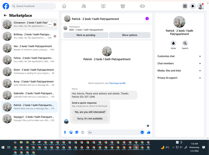Open the Windows notification center icon
Image resolution: width=209 pixels, height=155 pixels.
204,147
